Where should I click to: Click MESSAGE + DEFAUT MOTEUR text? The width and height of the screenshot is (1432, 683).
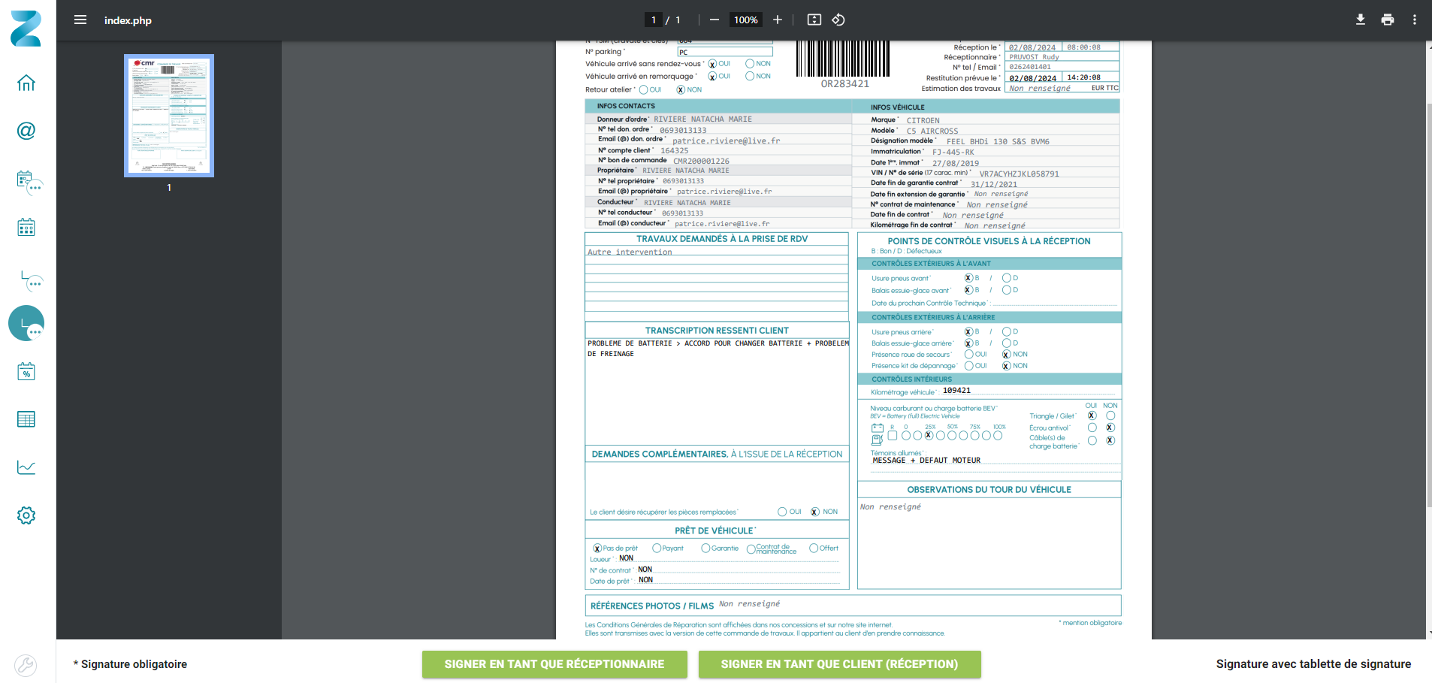click(x=926, y=461)
